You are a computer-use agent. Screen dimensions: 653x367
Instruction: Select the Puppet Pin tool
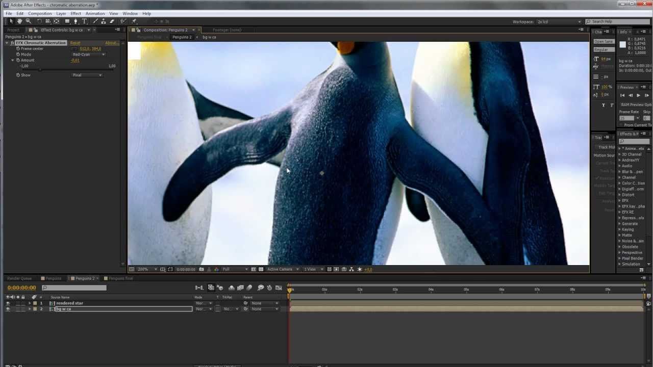[x=134, y=21]
